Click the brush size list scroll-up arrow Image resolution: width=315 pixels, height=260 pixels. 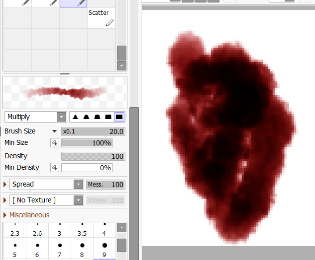[x=121, y=228]
